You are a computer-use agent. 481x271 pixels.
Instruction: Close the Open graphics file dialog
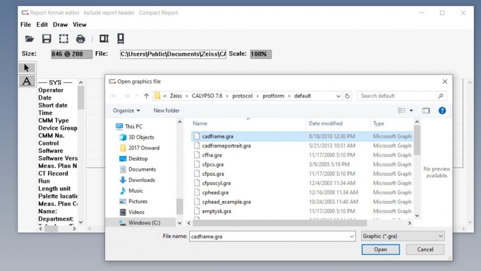pyautogui.click(x=445, y=81)
